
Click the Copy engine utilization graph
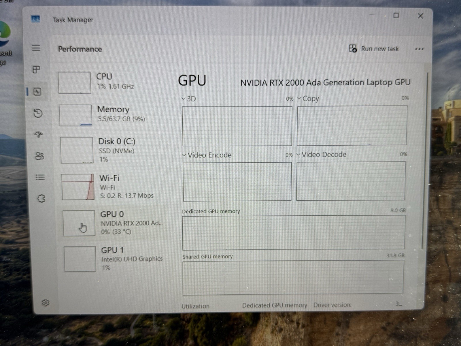tap(352, 125)
